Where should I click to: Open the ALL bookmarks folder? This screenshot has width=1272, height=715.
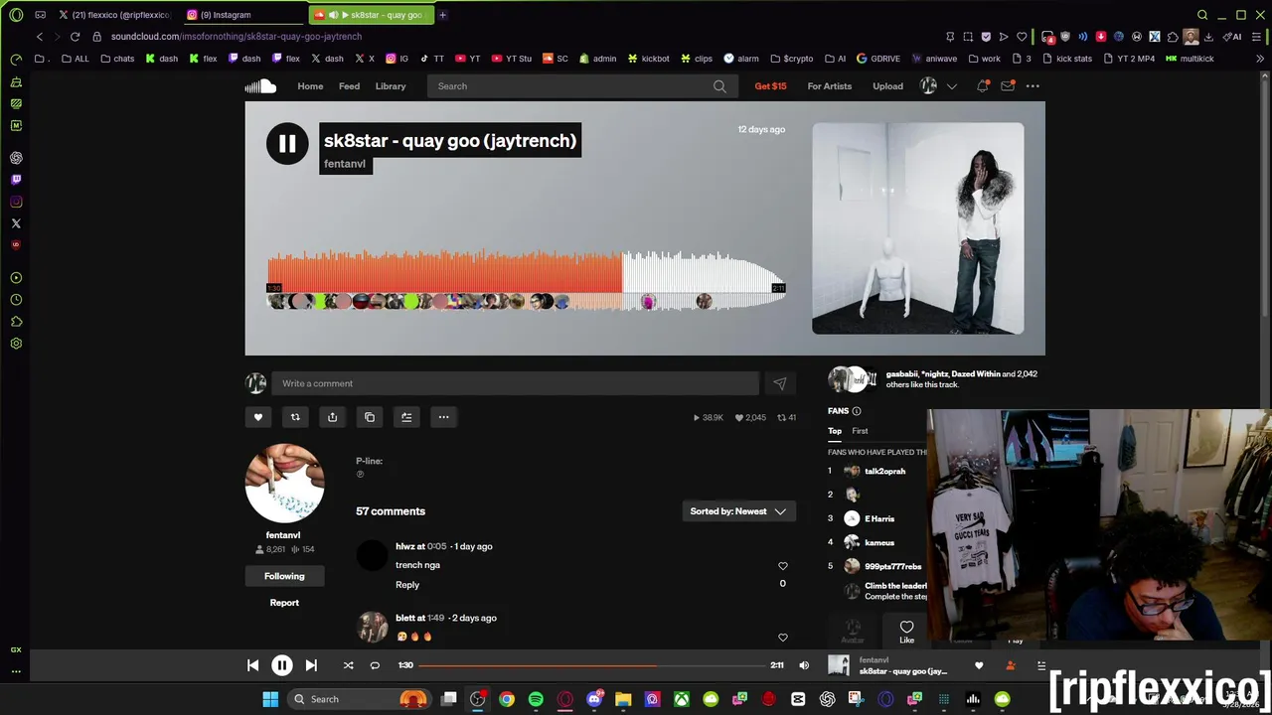(76, 59)
